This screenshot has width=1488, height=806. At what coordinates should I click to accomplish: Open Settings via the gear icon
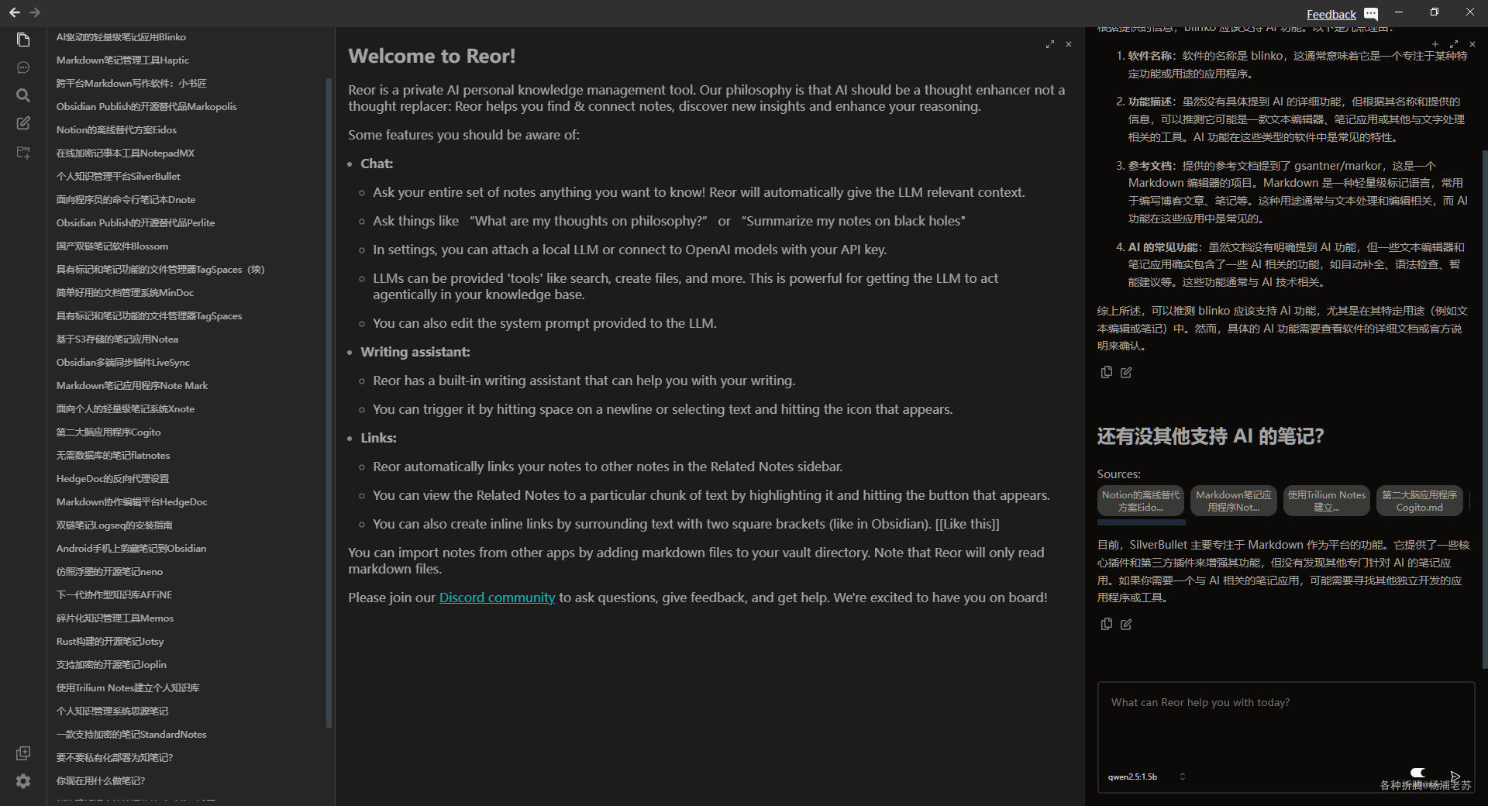coord(23,781)
